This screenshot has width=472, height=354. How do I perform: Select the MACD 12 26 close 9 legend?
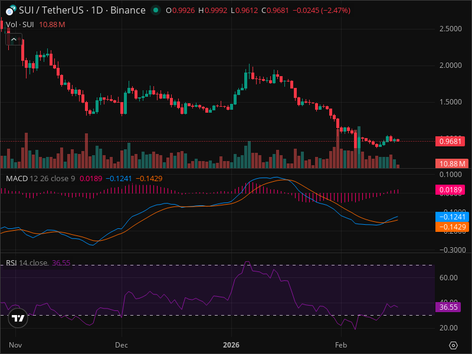point(40,179)
